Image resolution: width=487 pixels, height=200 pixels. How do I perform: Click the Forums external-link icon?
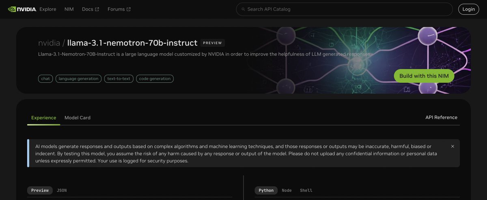click(129, 9)
